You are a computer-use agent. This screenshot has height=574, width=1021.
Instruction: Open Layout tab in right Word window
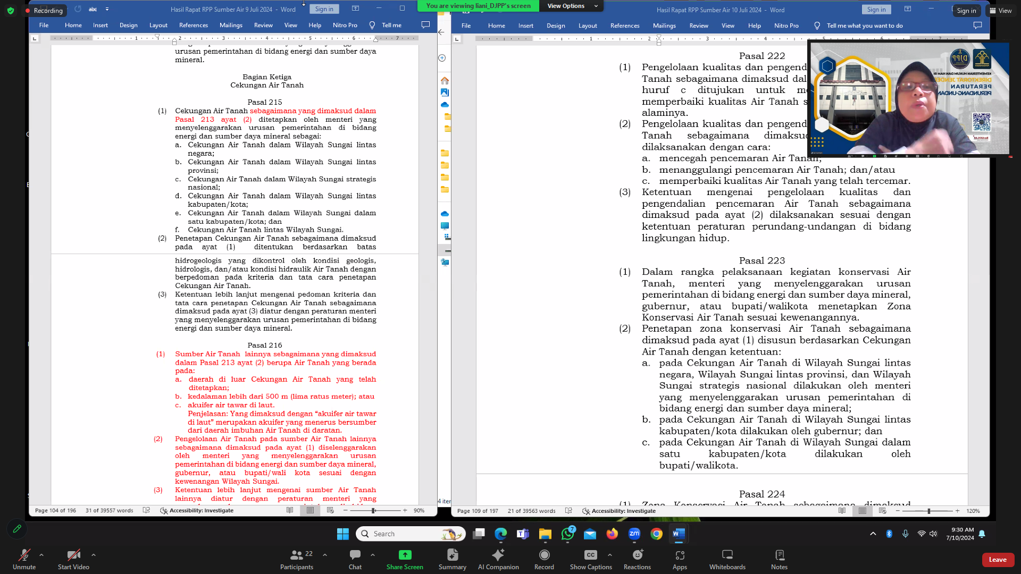pyautogui.click(x=588, y=26)
